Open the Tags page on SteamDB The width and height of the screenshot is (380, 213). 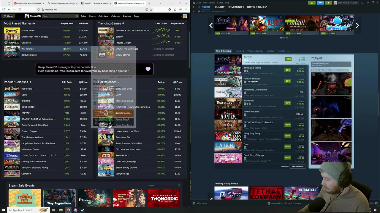(x=136, y=16)
